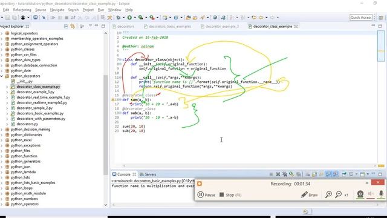Open the Window menu
This screenshot has height=218, width=387.
[x=115, y=10]
